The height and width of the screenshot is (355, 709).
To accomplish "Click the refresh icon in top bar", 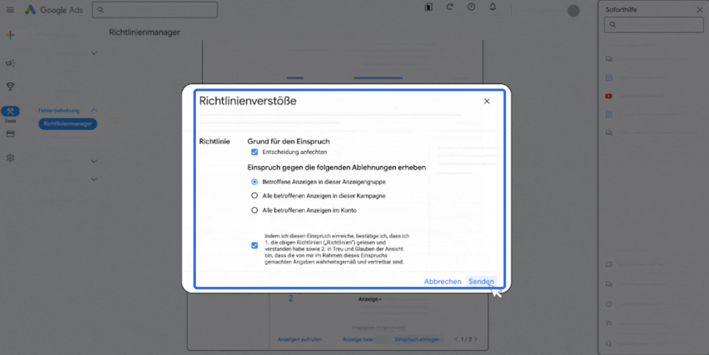I will [x=450, y=7].
